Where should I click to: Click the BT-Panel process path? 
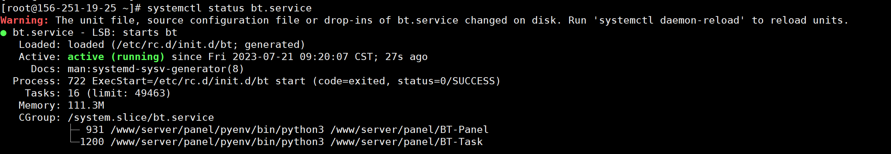(410, 130)
